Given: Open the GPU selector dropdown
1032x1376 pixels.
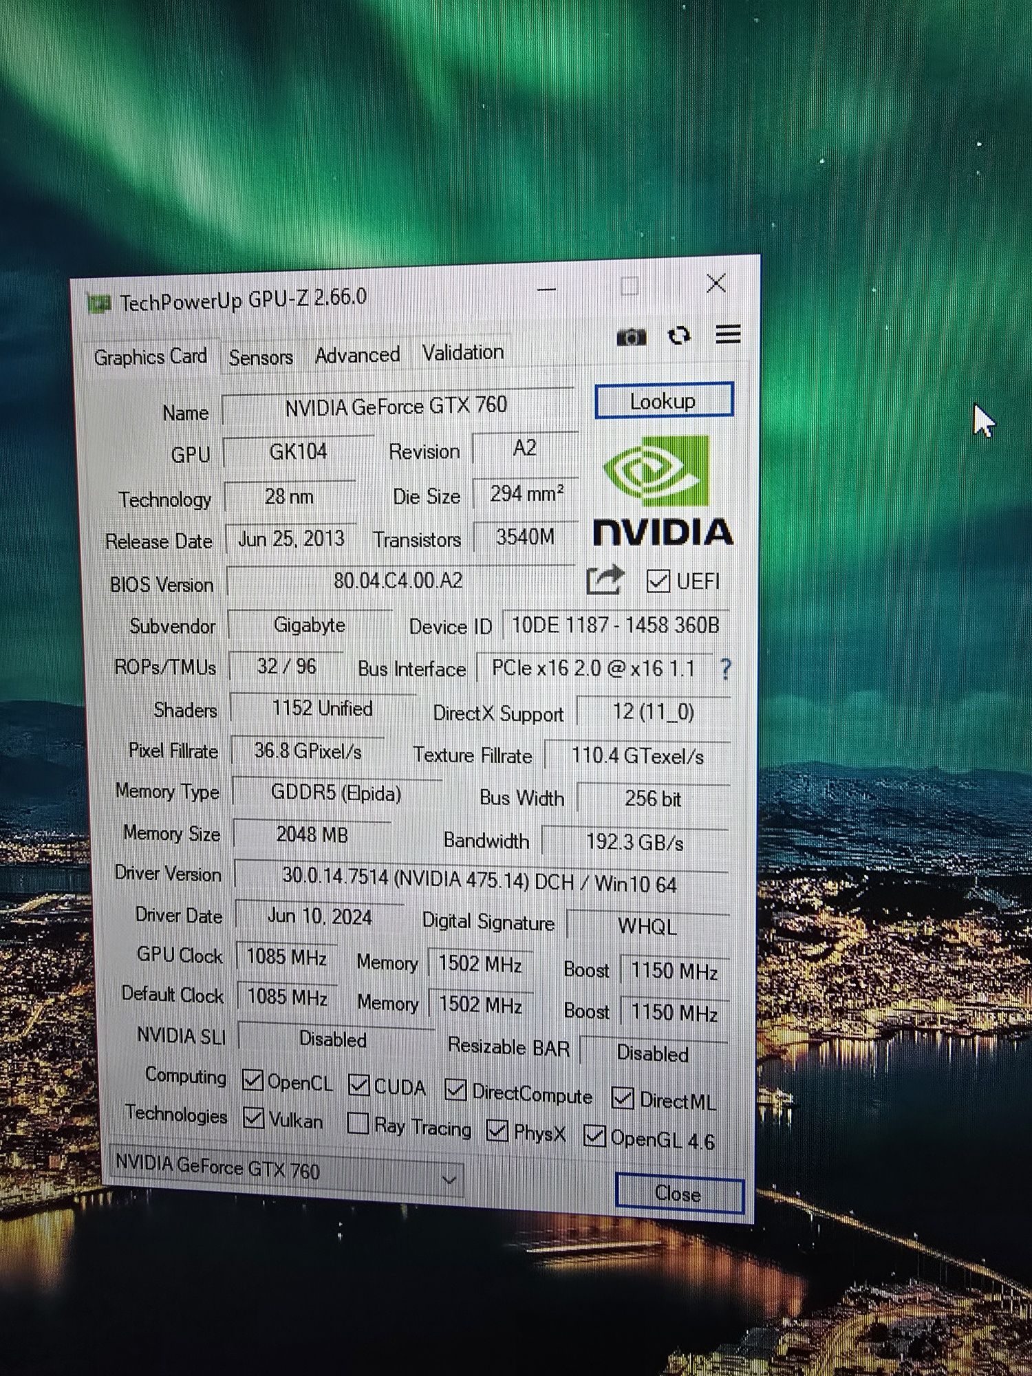Looking at the screenshot, I should tap(286, 1170).
